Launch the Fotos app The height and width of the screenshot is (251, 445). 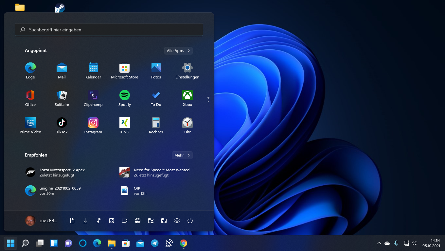pos(156,71)
